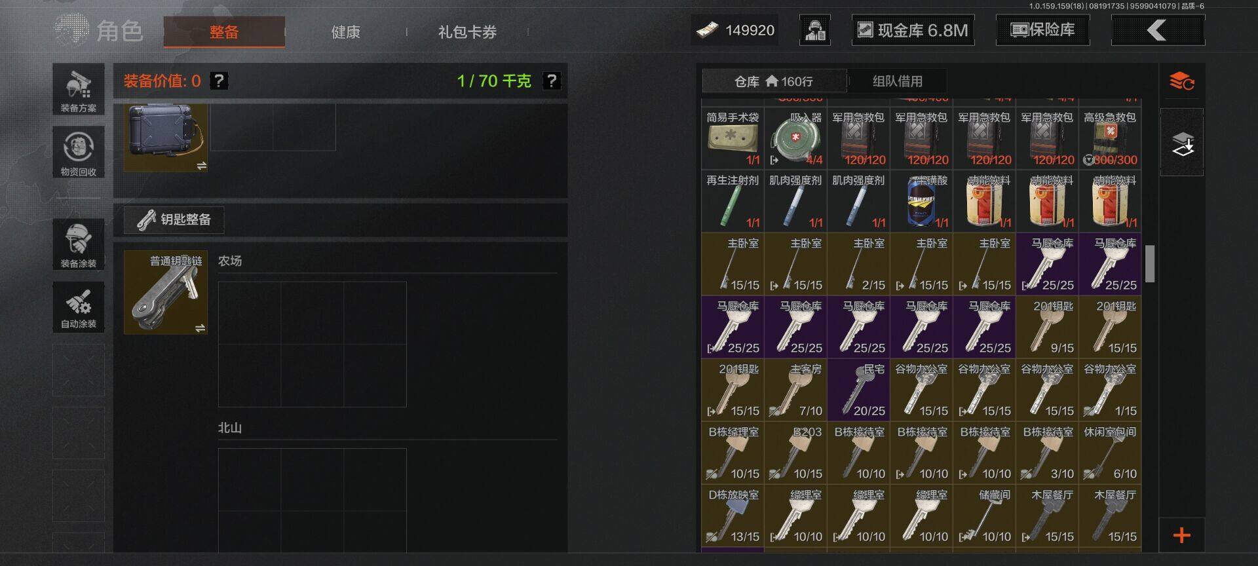This screenshot has height=566, width=1258.
Task: Open the 装备涂装 equipment skin icon
Action: click(x=79, y=244)
